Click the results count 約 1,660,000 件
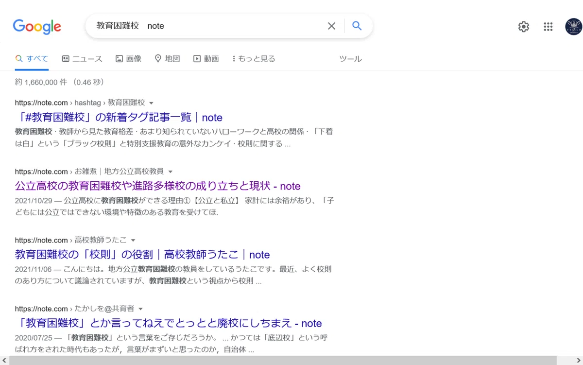583x365 pixels. pos(41,82)
